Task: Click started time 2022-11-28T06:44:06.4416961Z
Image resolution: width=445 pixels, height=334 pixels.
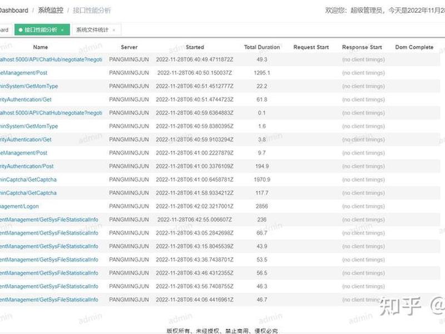Action: click(x=195, y=300)
